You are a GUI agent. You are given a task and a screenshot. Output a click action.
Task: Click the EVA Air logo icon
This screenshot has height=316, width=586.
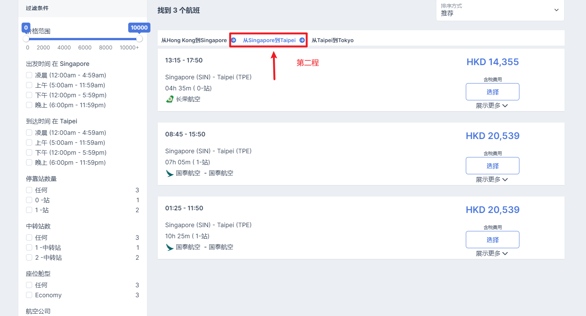click(x=170, y=99)
